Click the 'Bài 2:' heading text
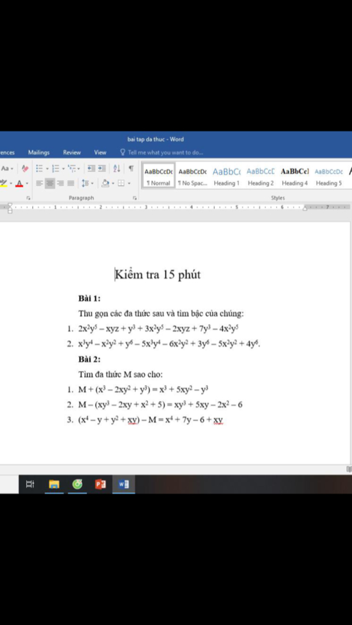Viewport: 352px width, 625px height. [89, 360]
